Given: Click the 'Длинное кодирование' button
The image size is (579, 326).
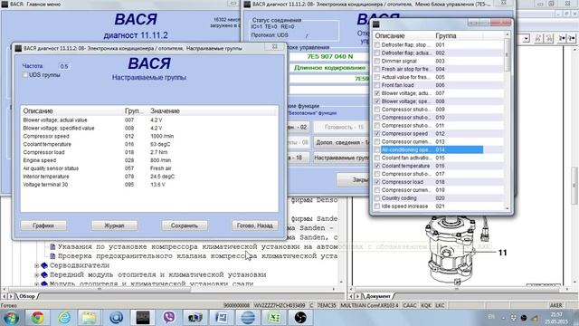Looking at the screenshot, I should click(x=329, y=68).
